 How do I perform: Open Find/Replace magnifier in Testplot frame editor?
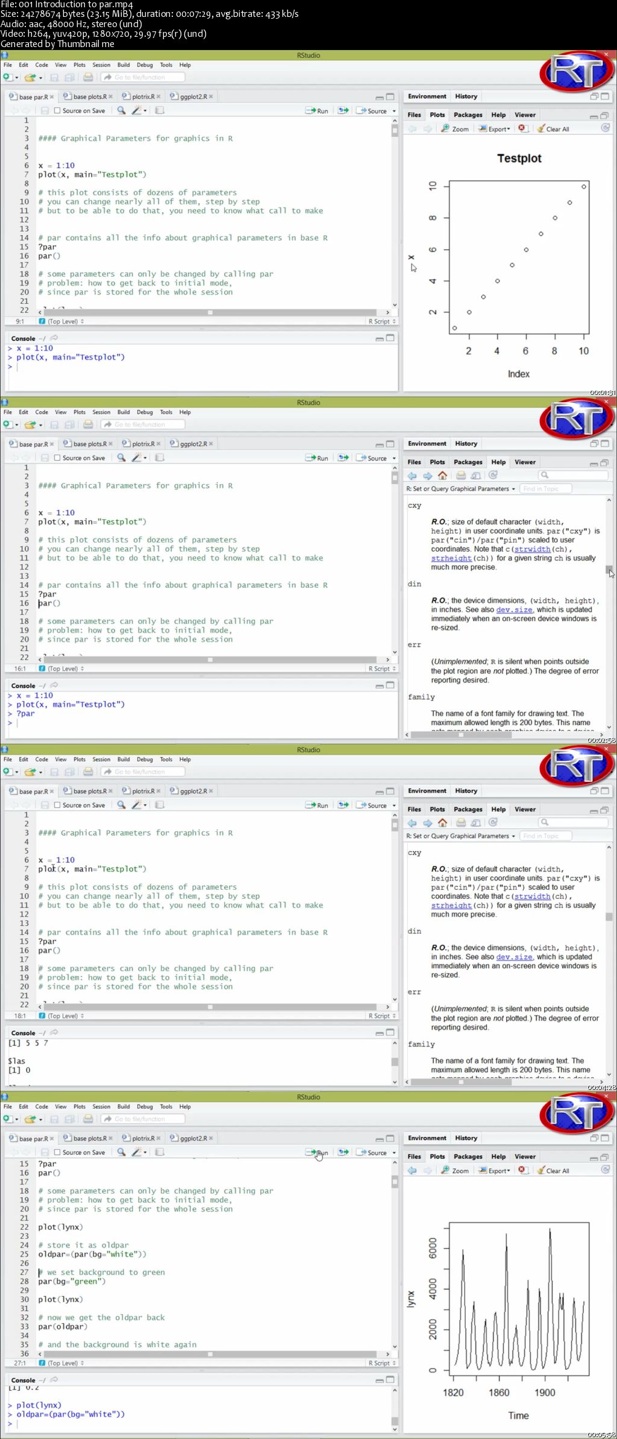(121, 110)
